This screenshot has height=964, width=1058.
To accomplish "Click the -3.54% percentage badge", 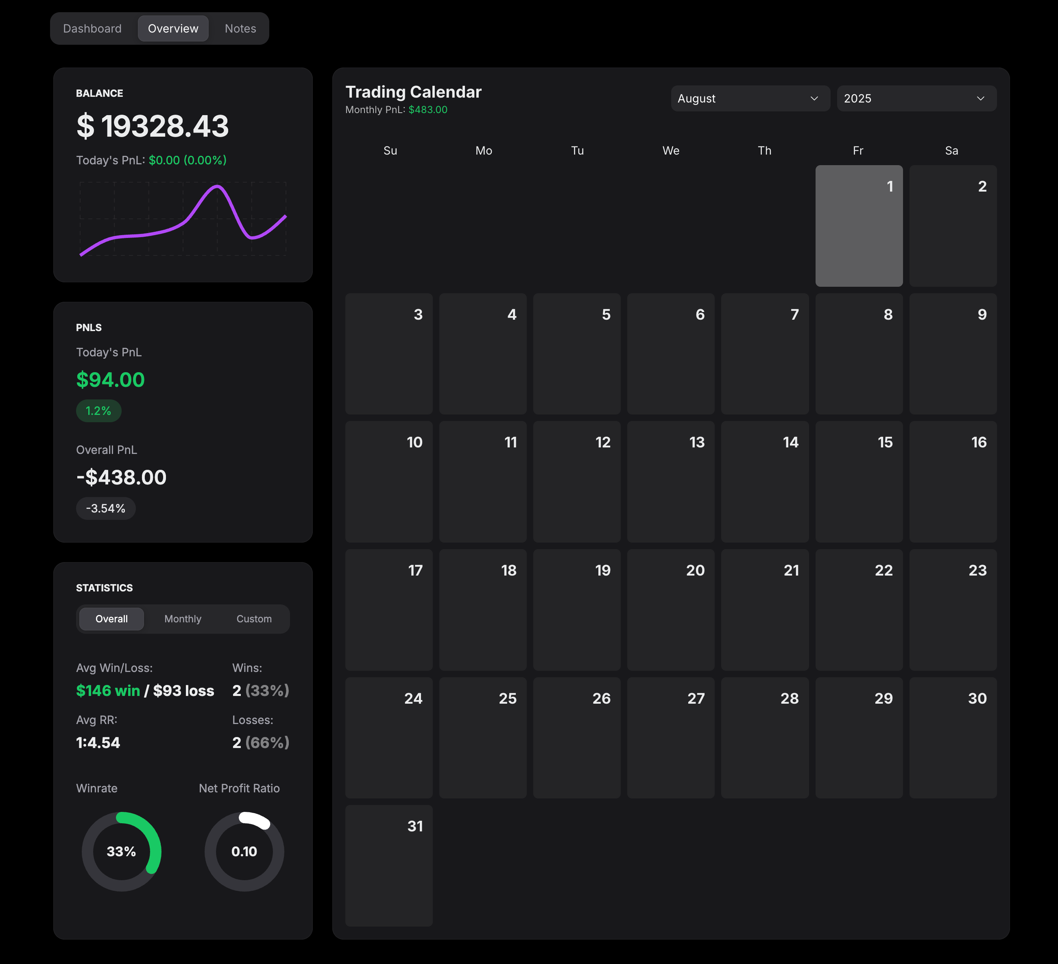I will pos(105,508).
